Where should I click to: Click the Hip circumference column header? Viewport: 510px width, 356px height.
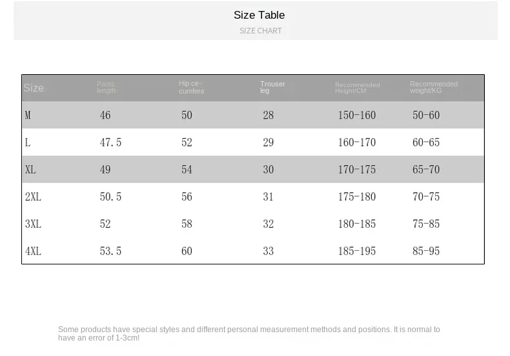(x=191, y=88)
